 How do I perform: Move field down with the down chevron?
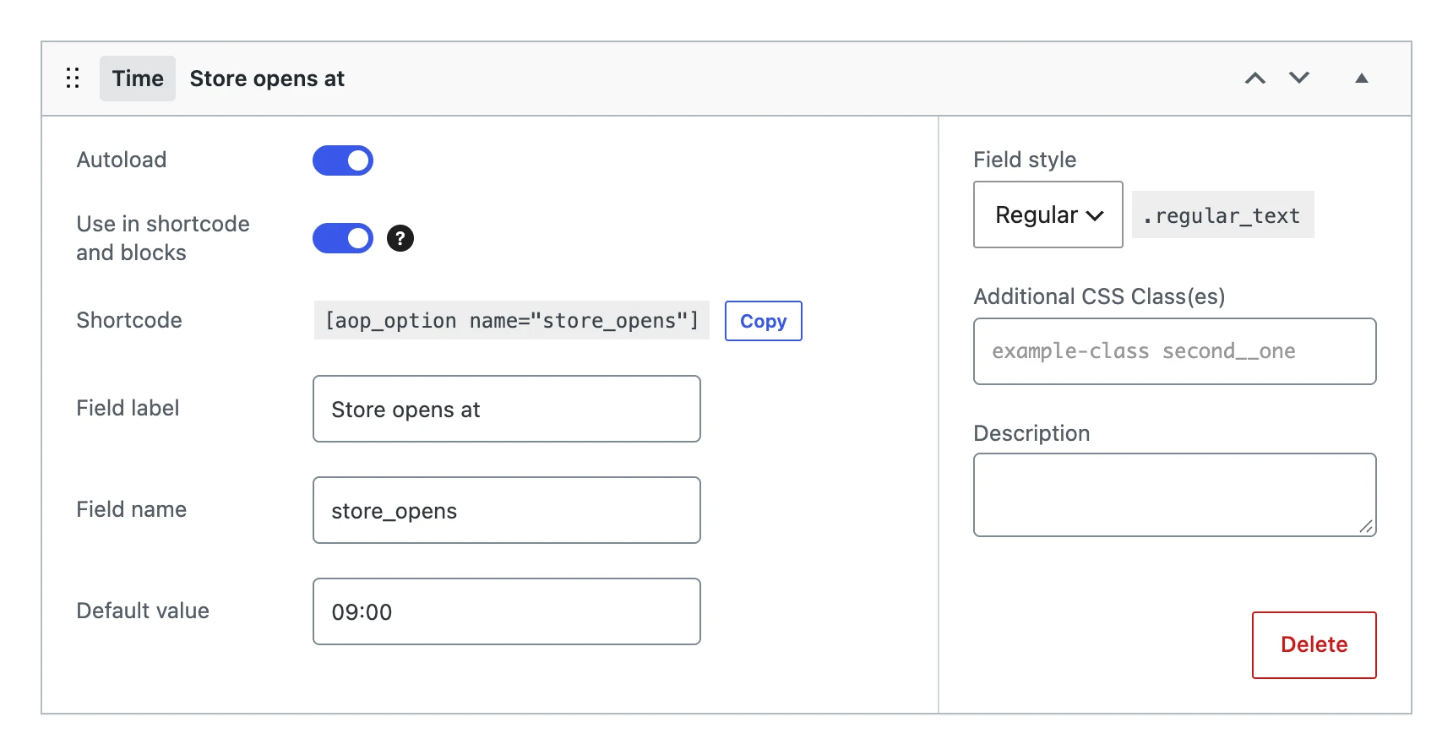[x=1299, y=79]
